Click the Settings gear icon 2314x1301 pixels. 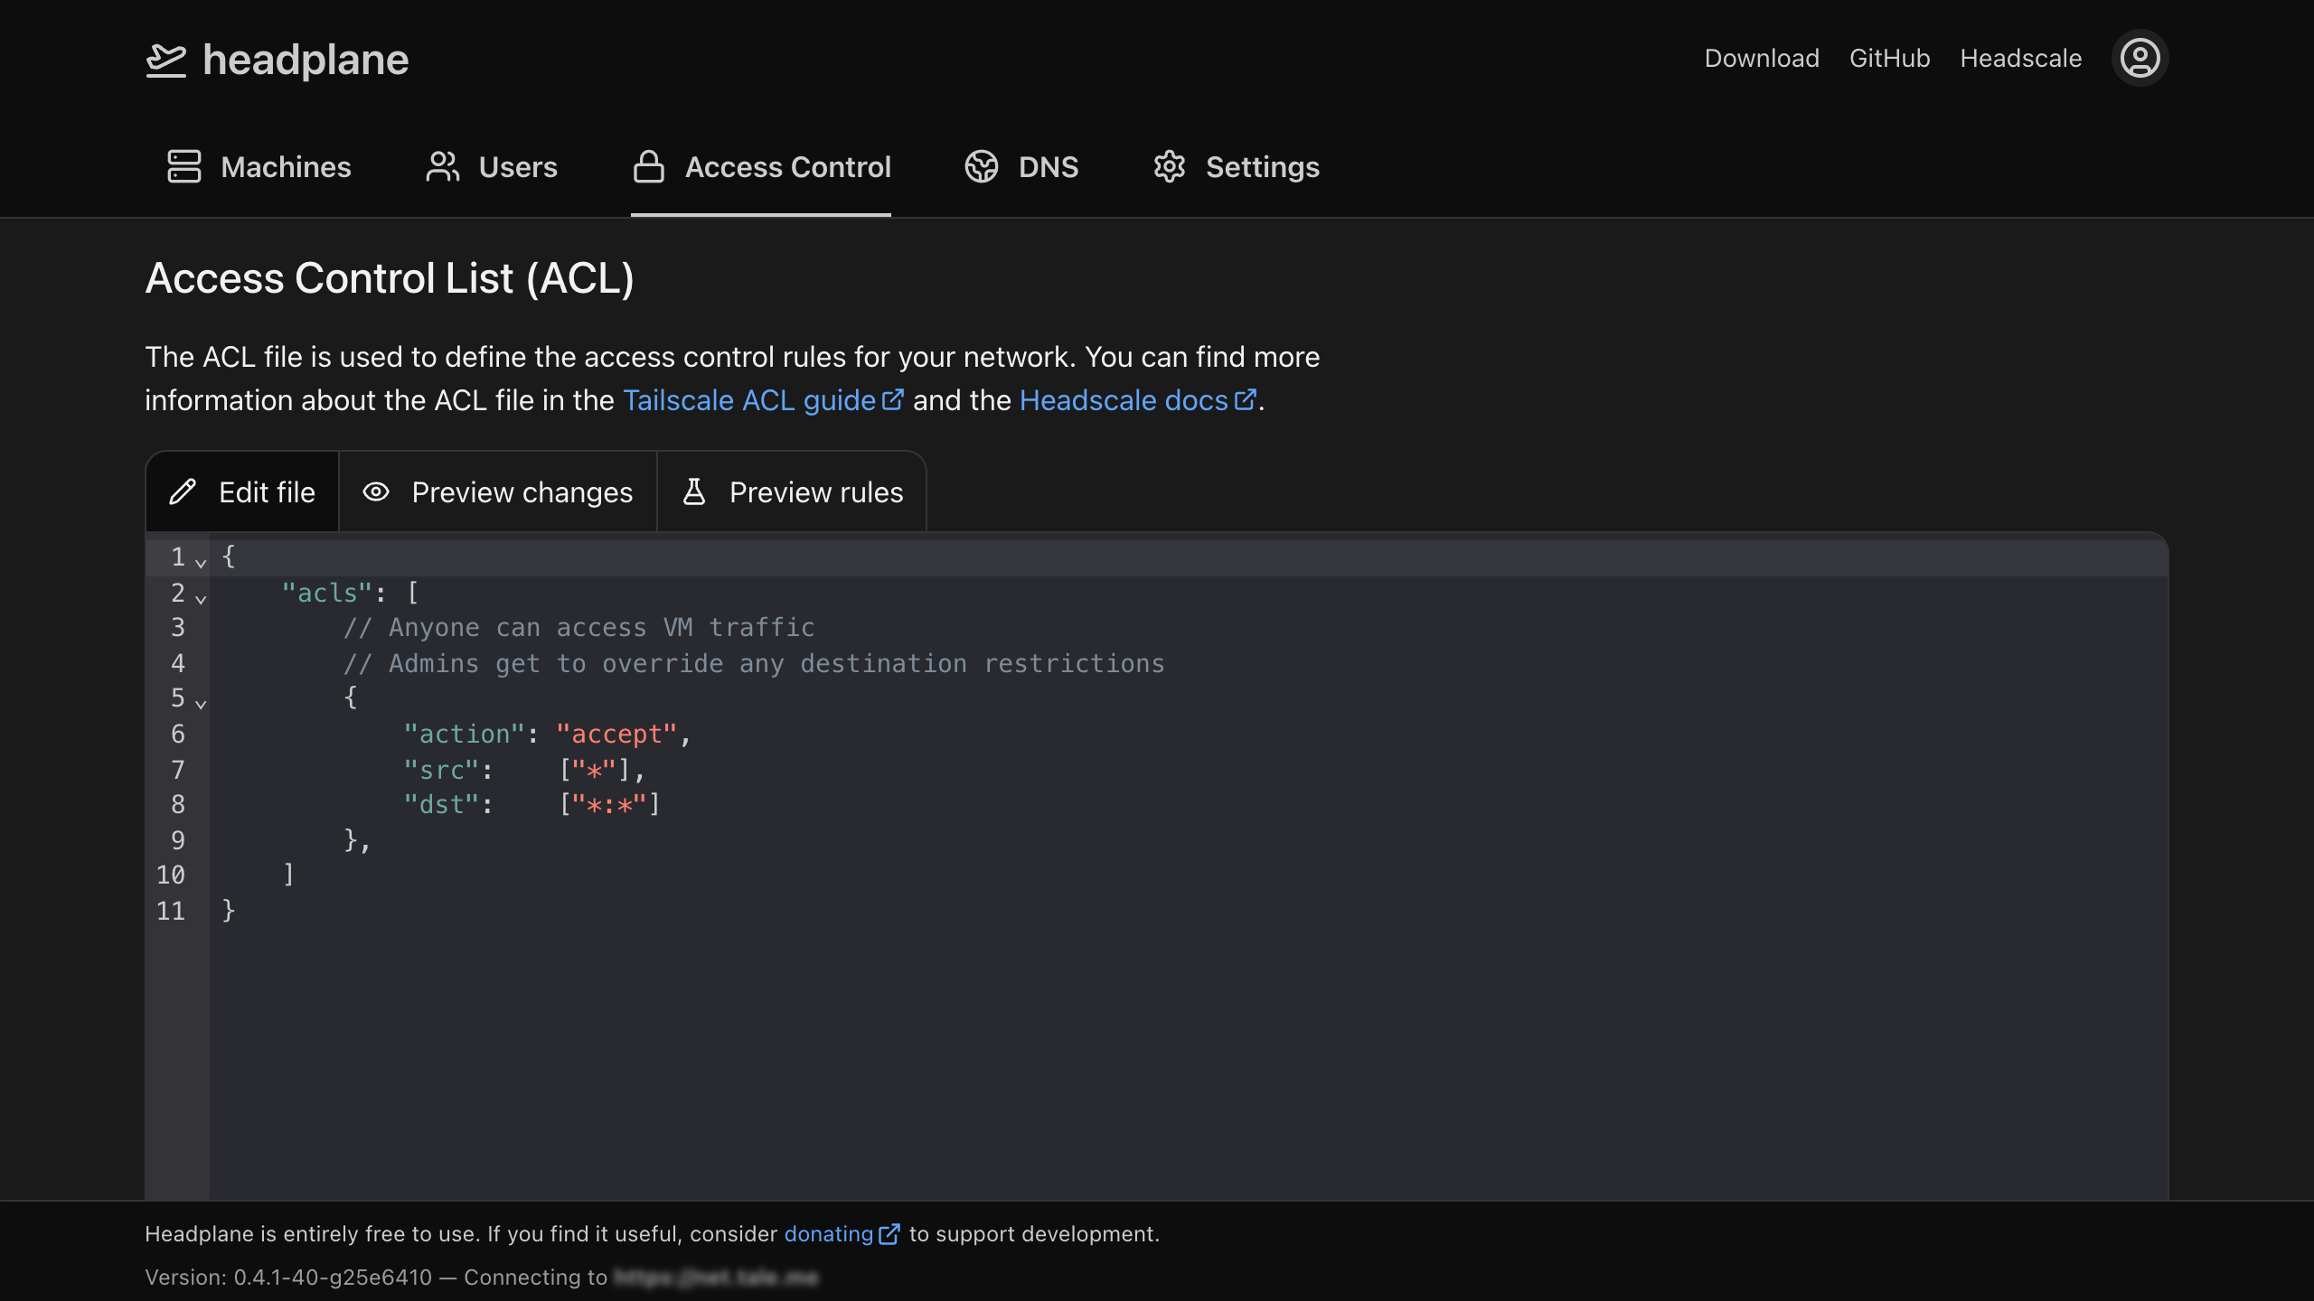[1170, 166]
